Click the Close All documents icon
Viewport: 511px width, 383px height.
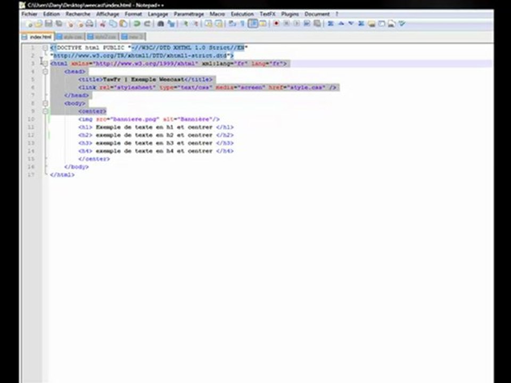tap(79, 24)
